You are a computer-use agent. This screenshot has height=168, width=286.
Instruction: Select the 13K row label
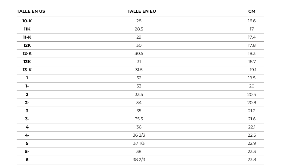pos(27,62)
